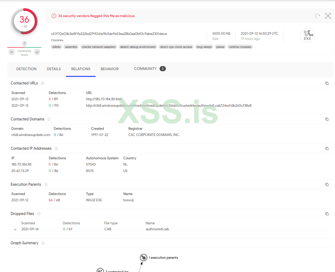Viewport: 335px width, 272px height.
Task: Vote negative on community score
Action: 12,52
